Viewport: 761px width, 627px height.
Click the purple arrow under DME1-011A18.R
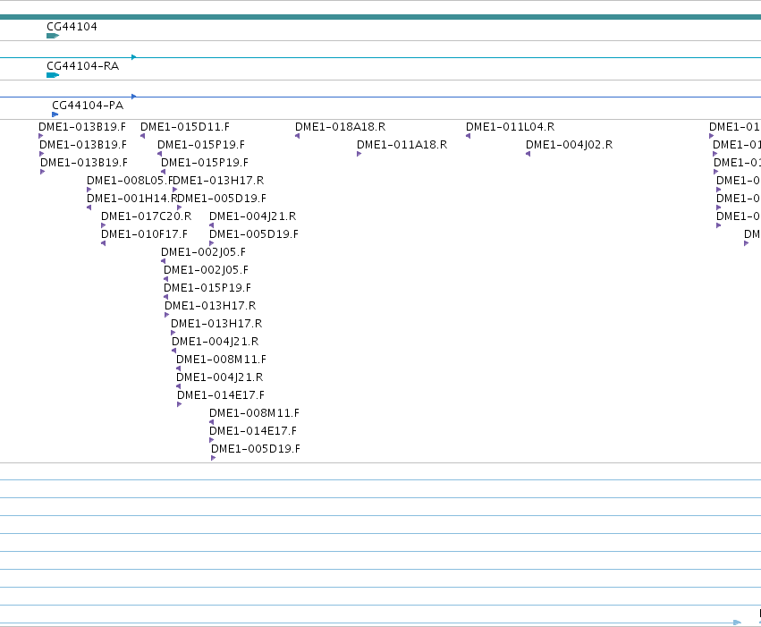pyautogui.click(x=359, y=154)
